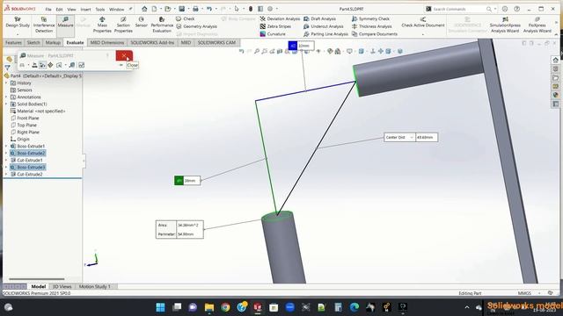Screen dimensions: 563x316
Task: Click the Sensor tool
Action: coord(141,22)
